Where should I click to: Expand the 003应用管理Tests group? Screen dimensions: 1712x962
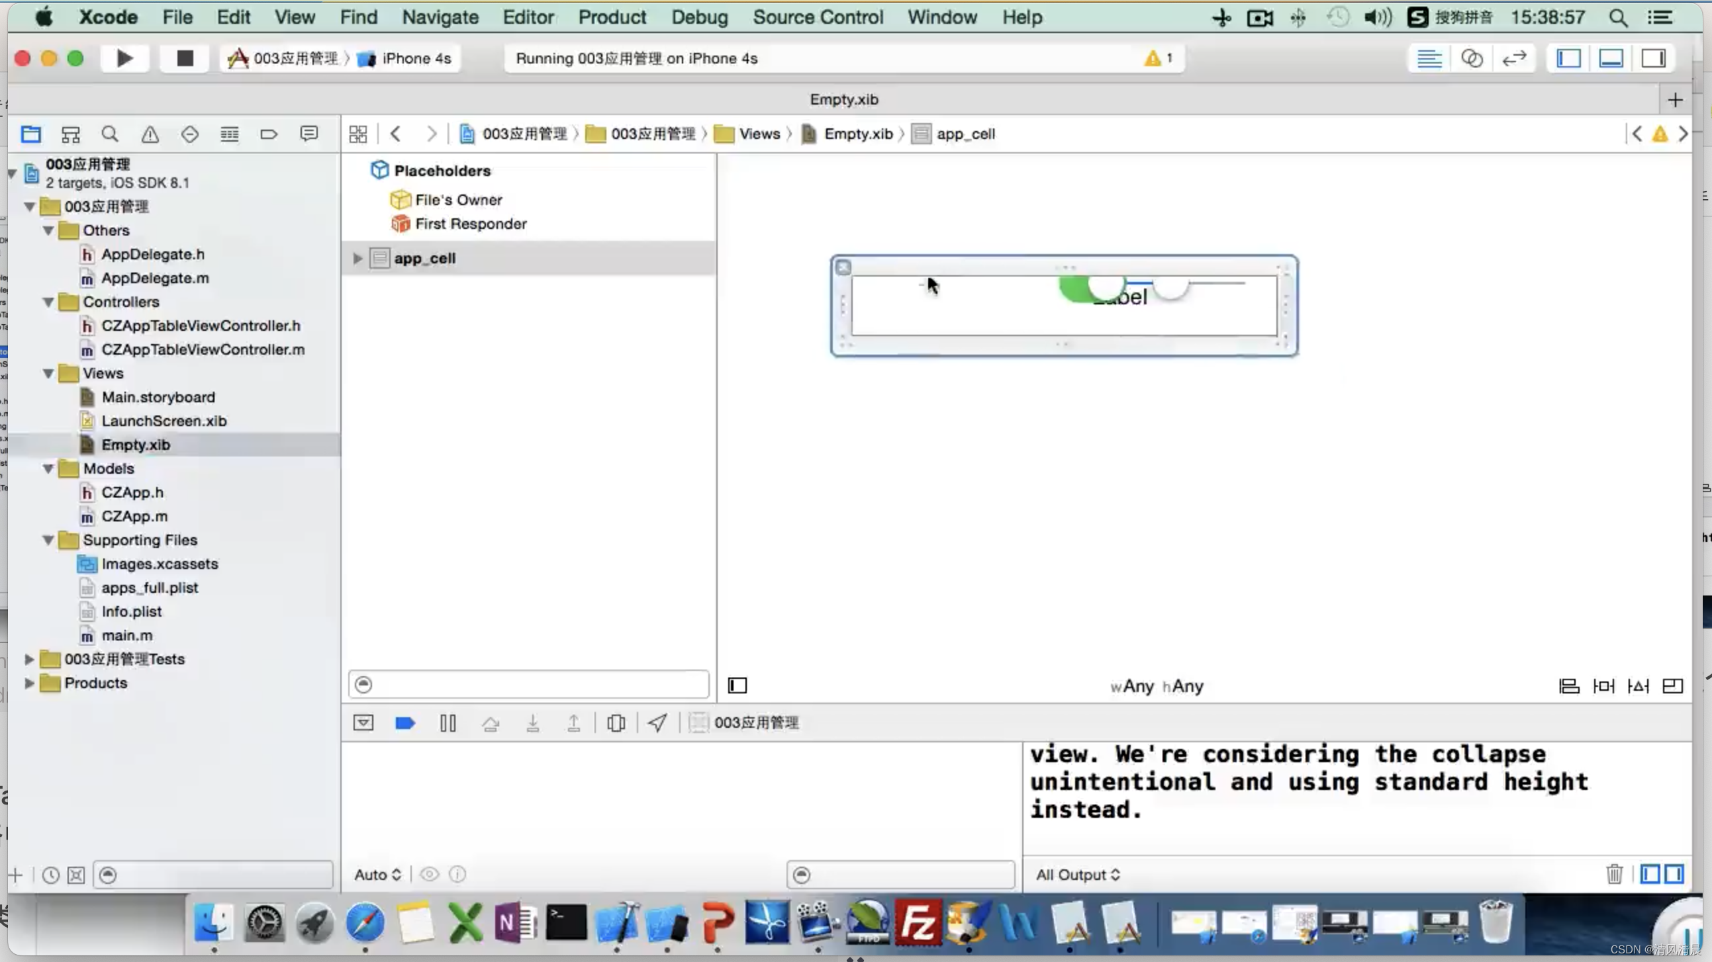point(29,659)
